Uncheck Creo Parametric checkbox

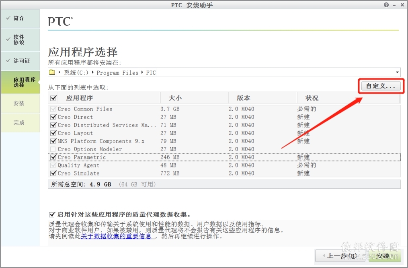53,157
